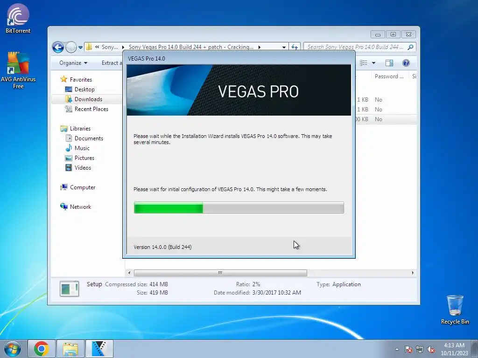The image size is (478, 358).
Task: Toggle the preview pane button
Action: 389,63
